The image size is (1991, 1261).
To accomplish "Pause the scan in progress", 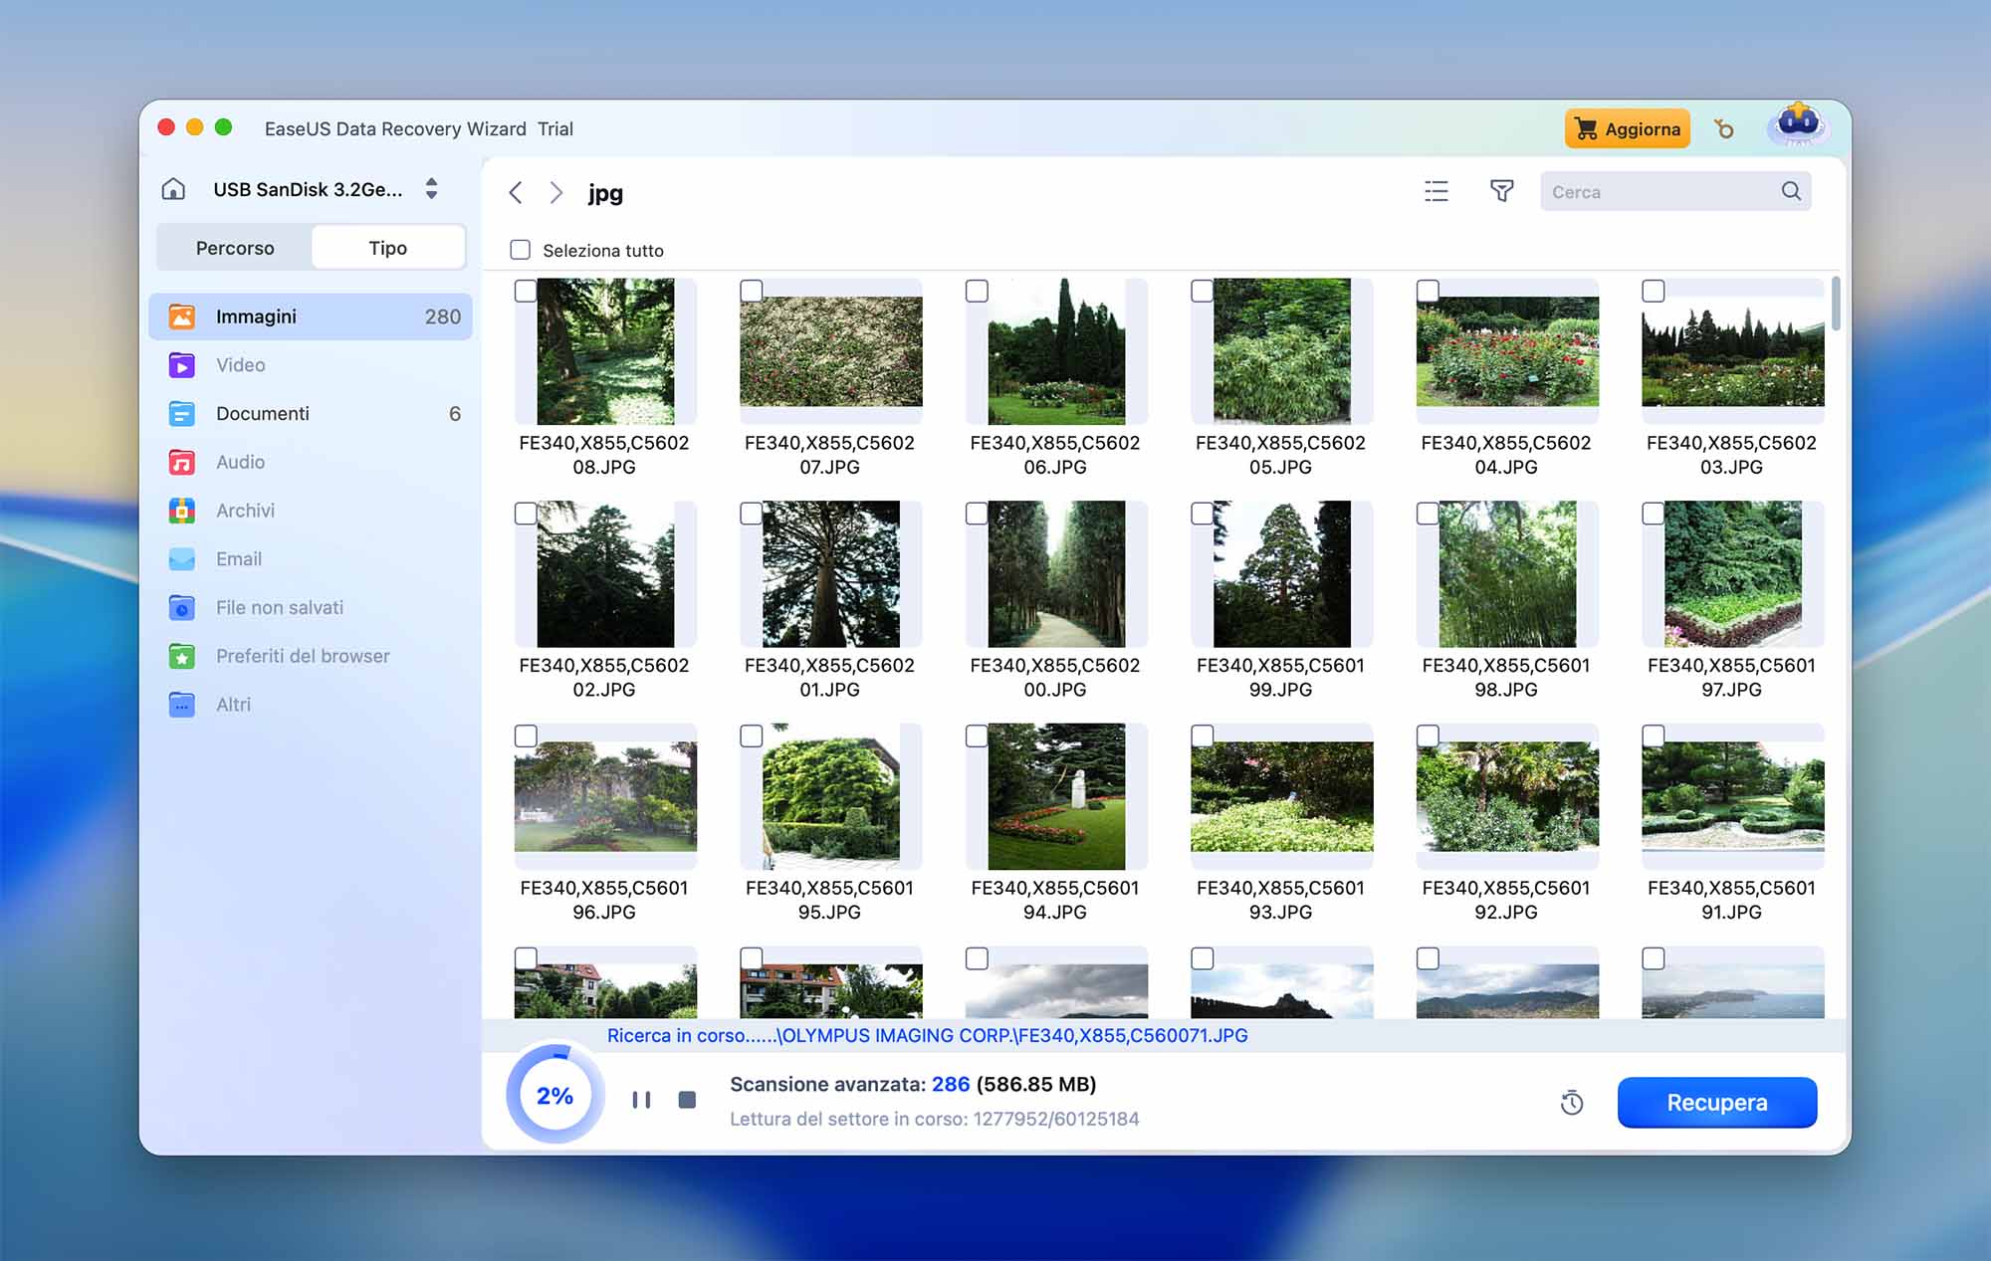I will click(x=641, y=1100).
